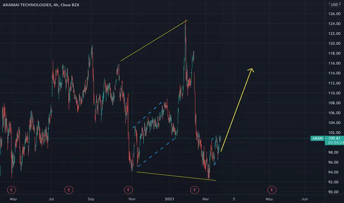Click the 110.00 price axis label

click(x=334, y=93)
